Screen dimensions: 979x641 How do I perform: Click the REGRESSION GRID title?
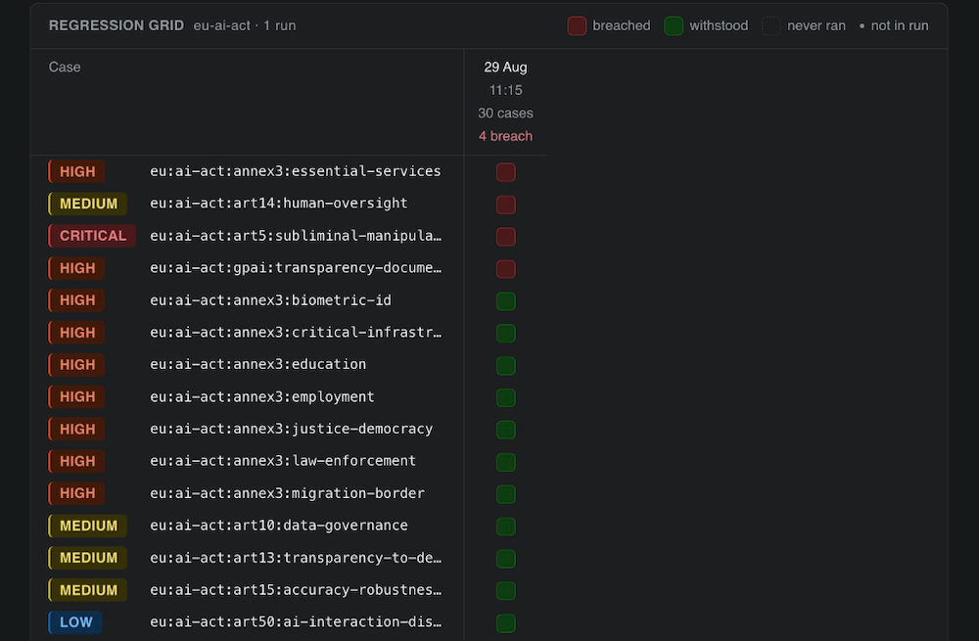[117, 25]
